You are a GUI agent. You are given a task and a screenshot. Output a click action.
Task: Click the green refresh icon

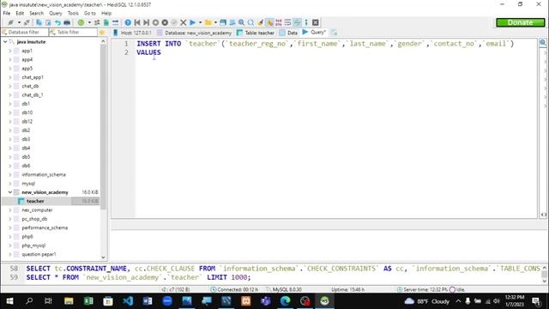pos(81,22)
